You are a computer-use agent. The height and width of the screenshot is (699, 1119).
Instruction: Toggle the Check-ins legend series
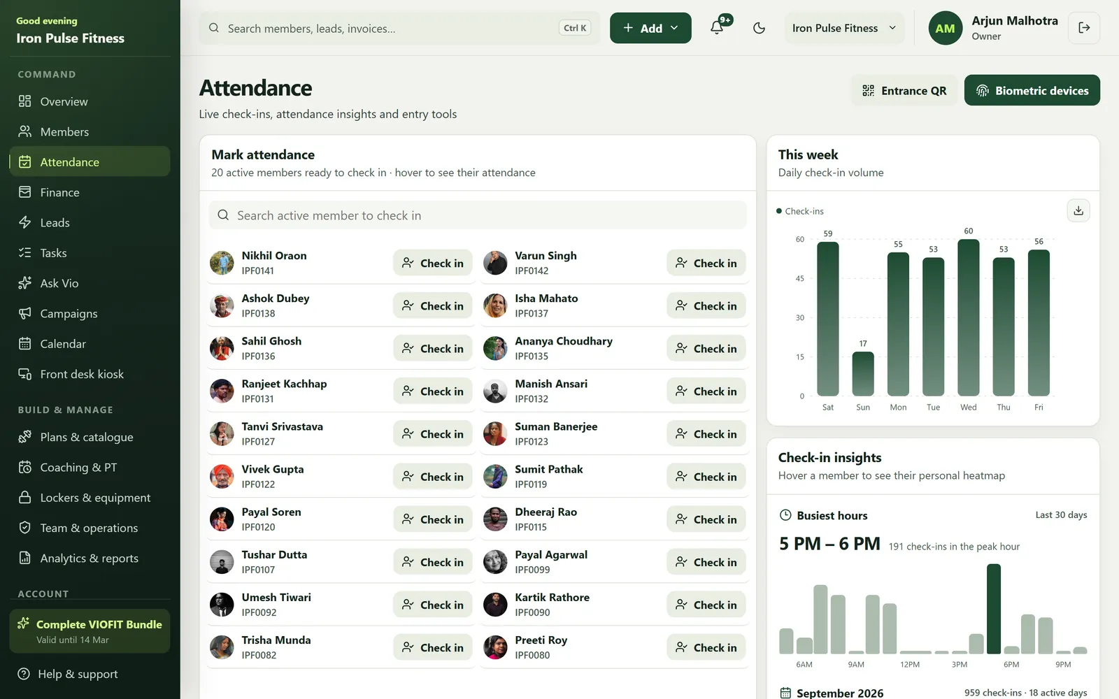tap(800, 211)
